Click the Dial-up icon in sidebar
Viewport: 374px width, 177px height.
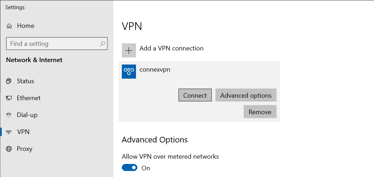(9, 115)
